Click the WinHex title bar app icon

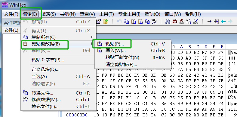[5, 5]
